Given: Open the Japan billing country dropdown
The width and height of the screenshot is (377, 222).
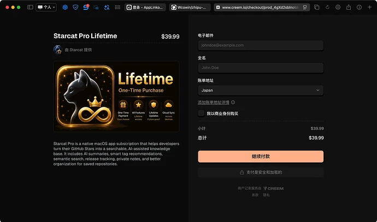Looking at the screenshot, I should pyautogui.click(x=261, y=90).
